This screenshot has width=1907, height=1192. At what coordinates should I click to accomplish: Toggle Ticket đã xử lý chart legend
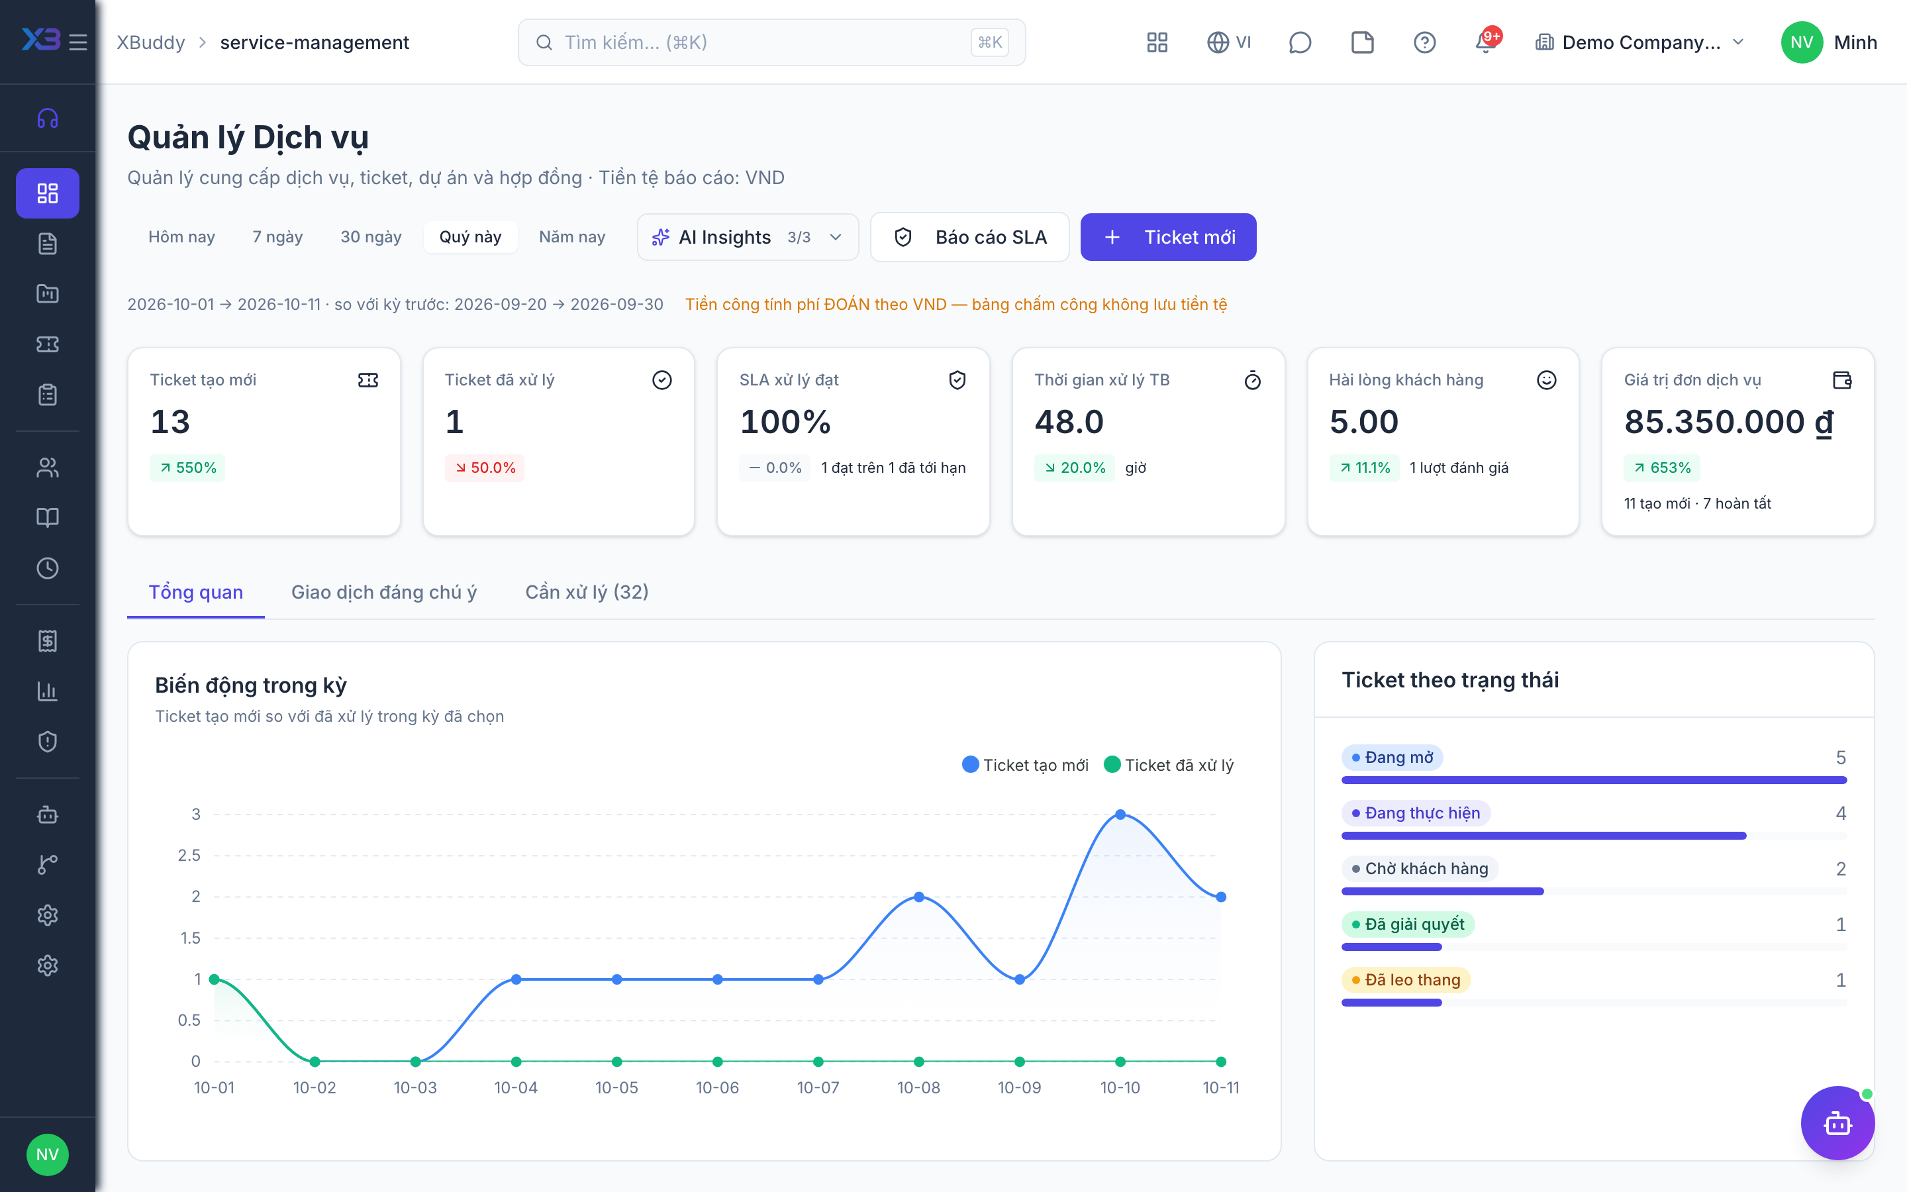coord(1169,765)
